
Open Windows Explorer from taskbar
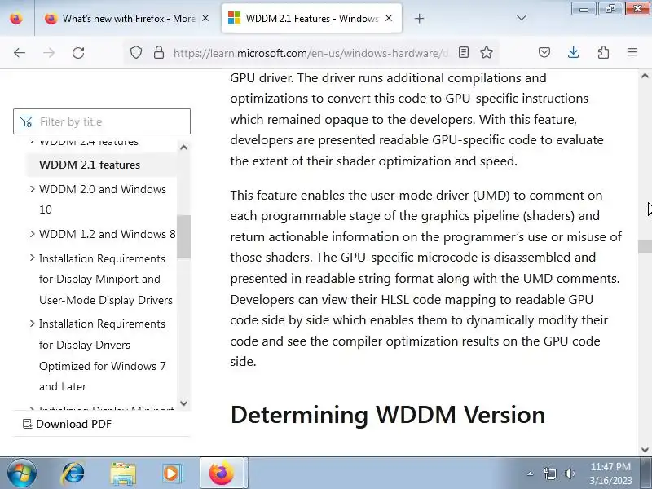point(123,474)
